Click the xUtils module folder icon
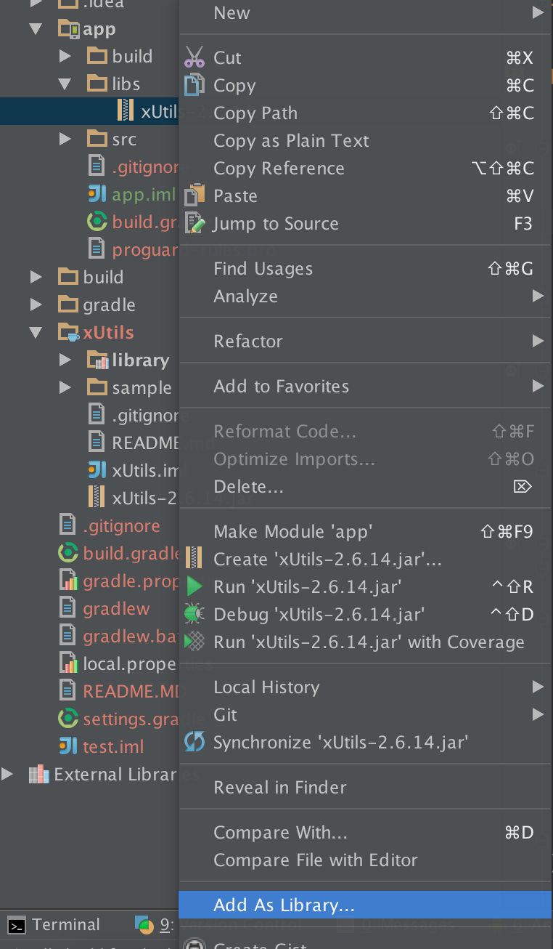Screen dimensions: 553x949 pyautogui.click(x=69, y=333)
